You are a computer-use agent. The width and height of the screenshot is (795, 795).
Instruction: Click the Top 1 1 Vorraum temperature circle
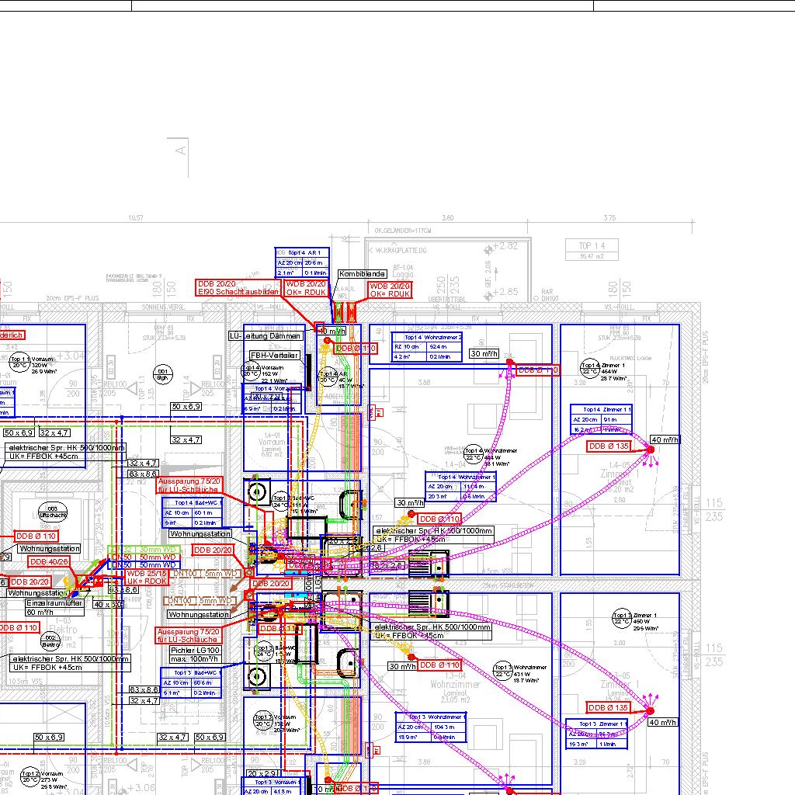coord(19,363)
